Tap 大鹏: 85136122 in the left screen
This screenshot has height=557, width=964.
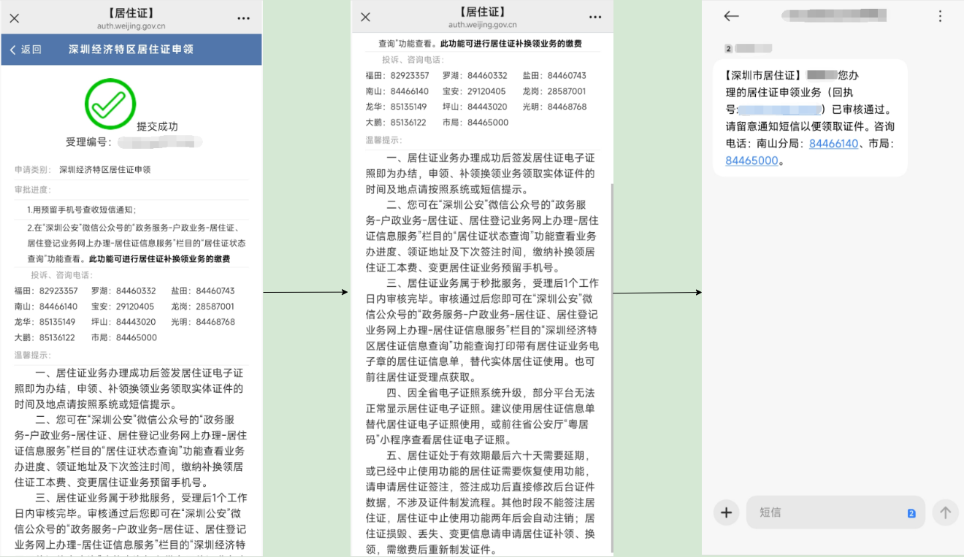point(45,337)
